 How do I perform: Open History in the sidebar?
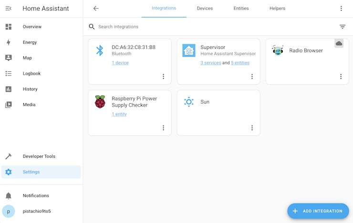pyautogui.click(x=41, y=89)
